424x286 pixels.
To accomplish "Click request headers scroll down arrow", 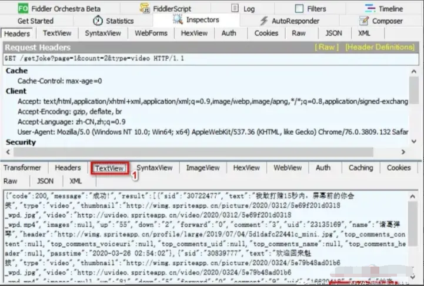I will coord(414,141).
